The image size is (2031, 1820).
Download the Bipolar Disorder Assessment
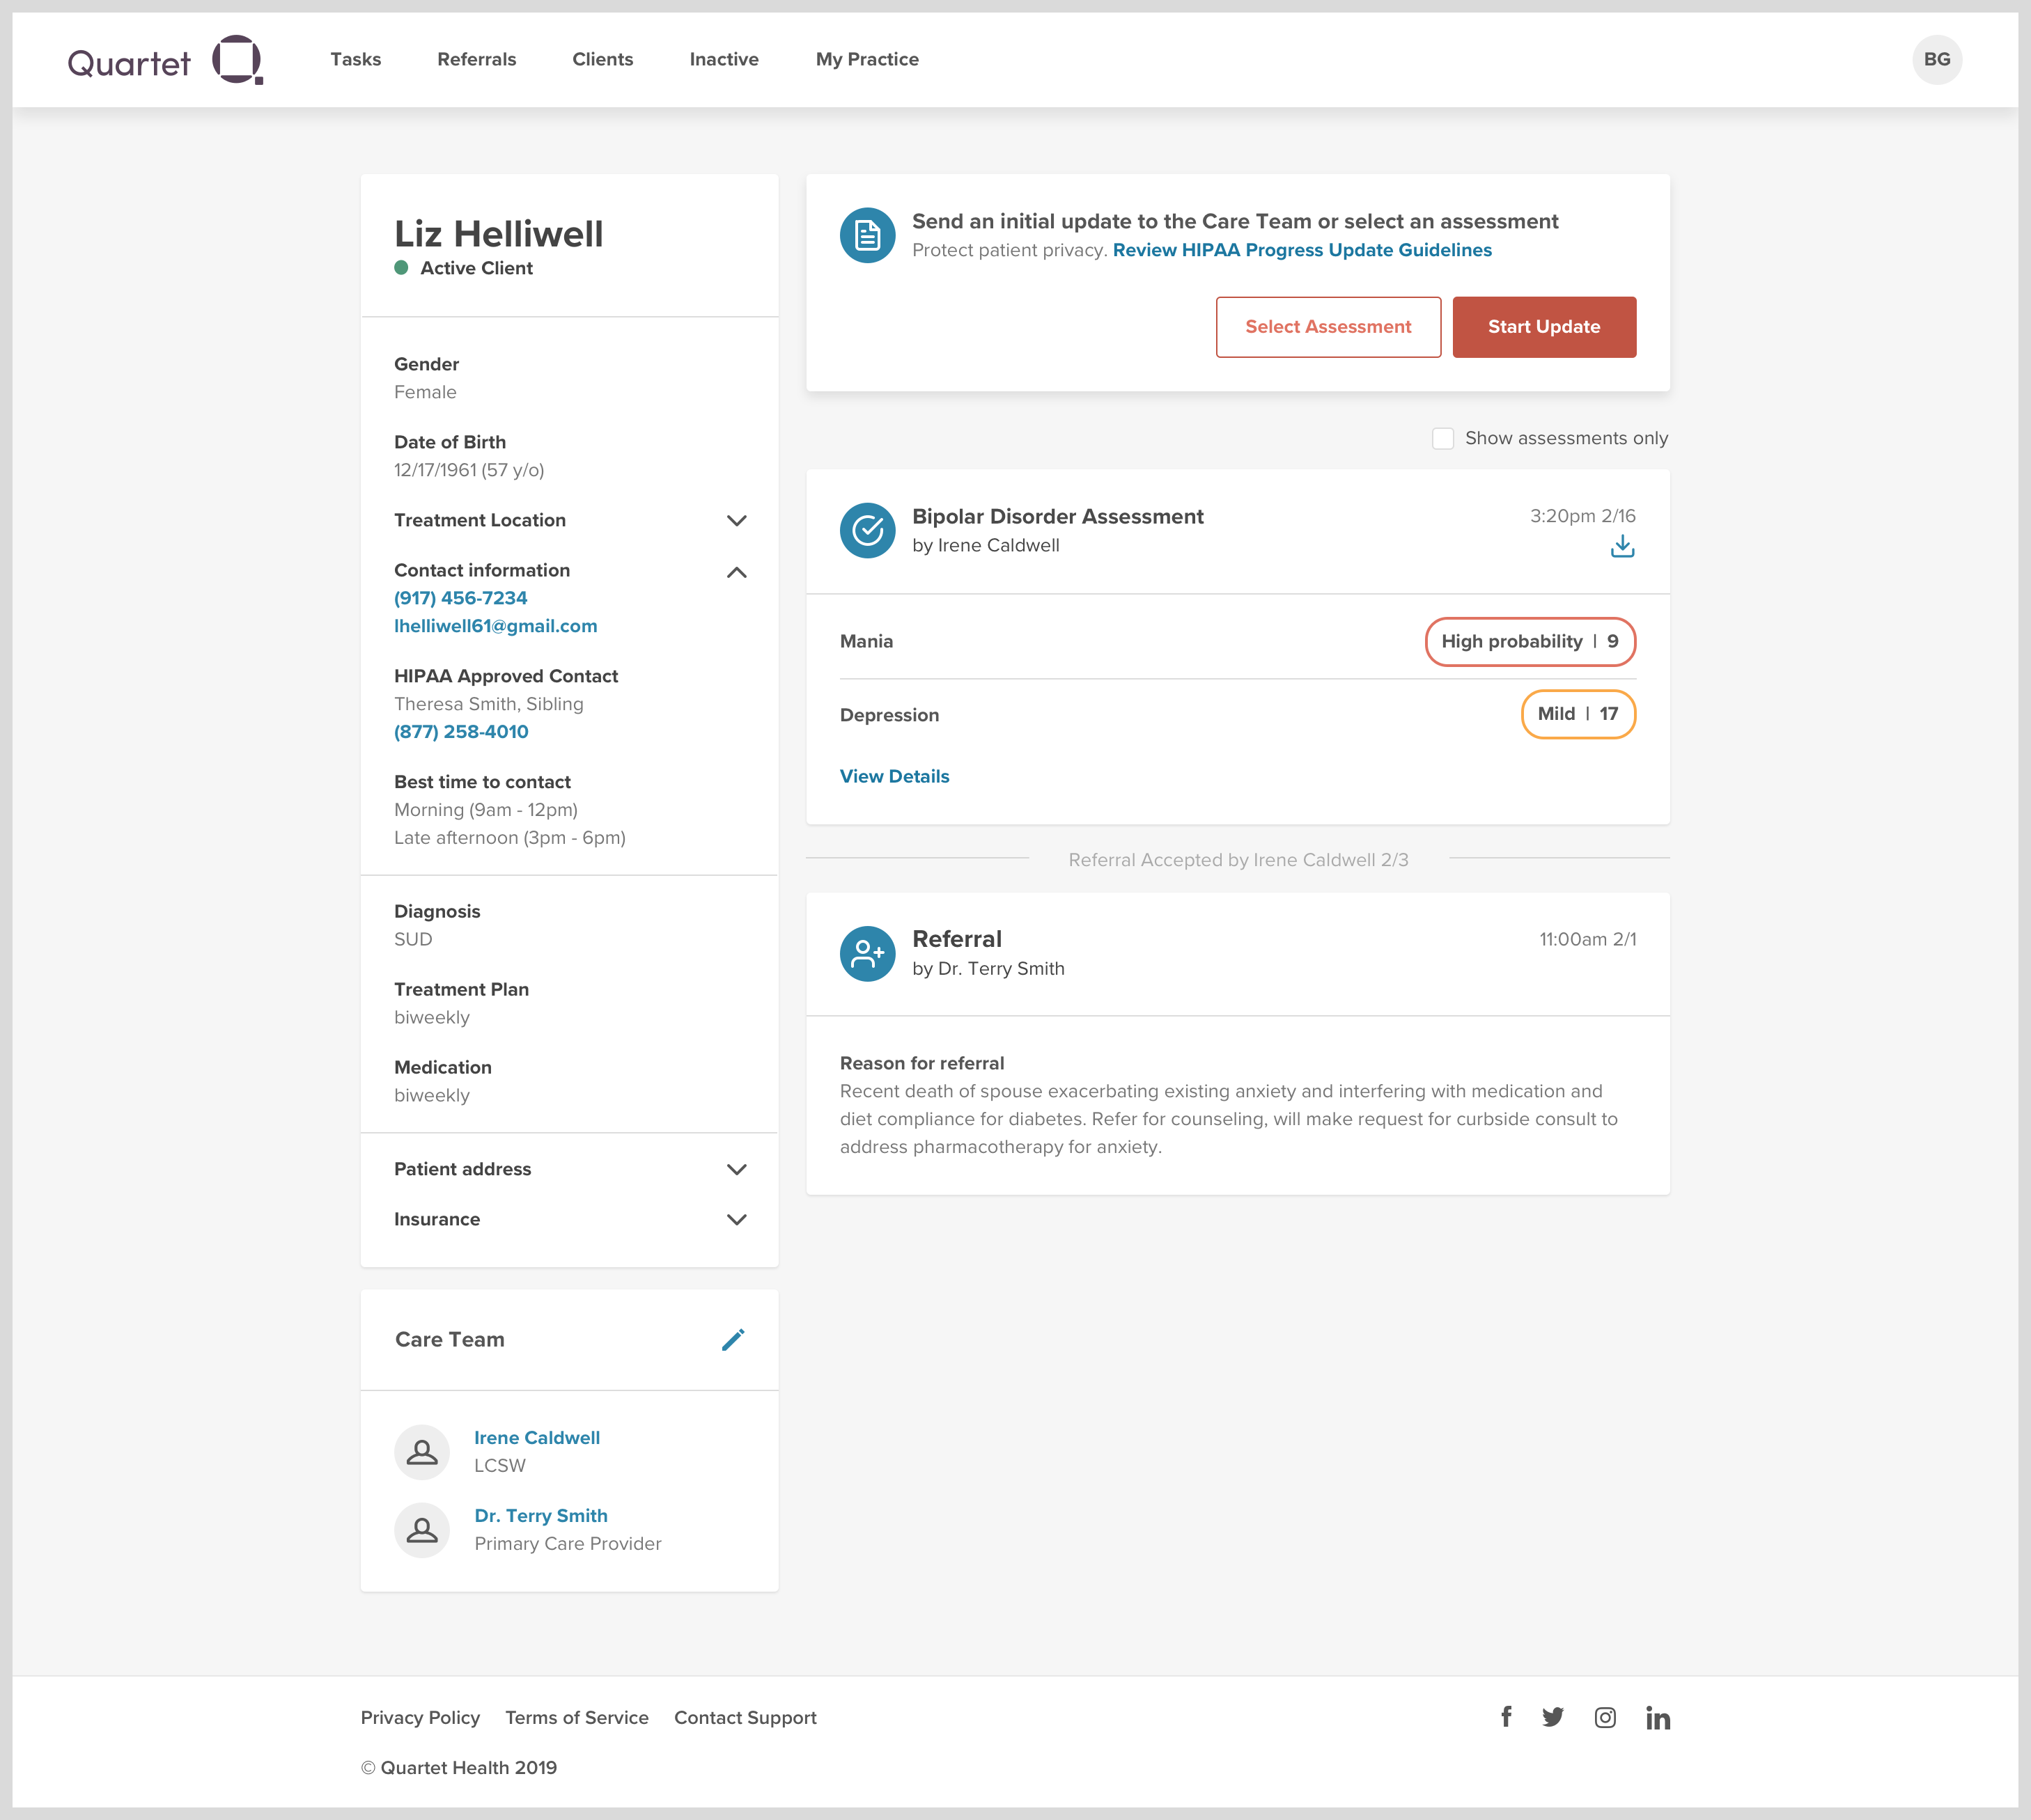coord(1621,546)
